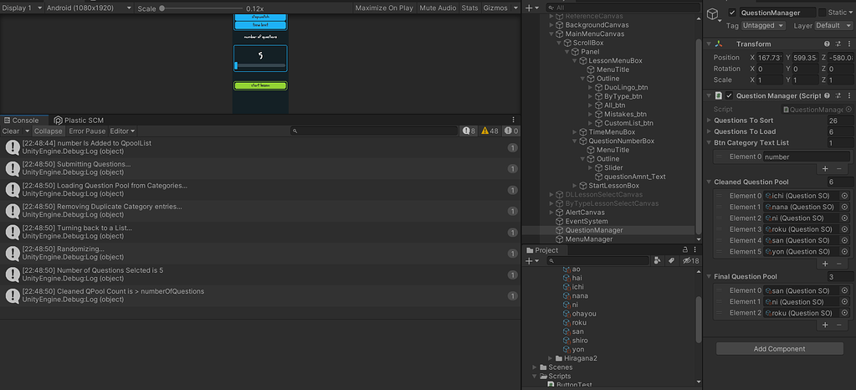Toggle hidden packages visibility showing 18
The width and height of the screenshot is (856, 390).
pos(690,260)
